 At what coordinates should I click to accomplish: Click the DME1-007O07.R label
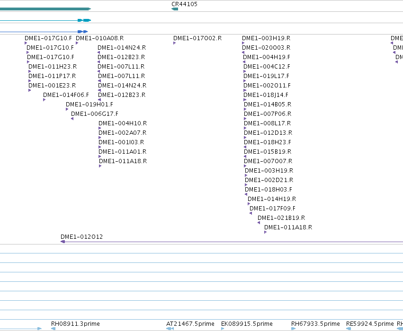[x=268, y=161]
